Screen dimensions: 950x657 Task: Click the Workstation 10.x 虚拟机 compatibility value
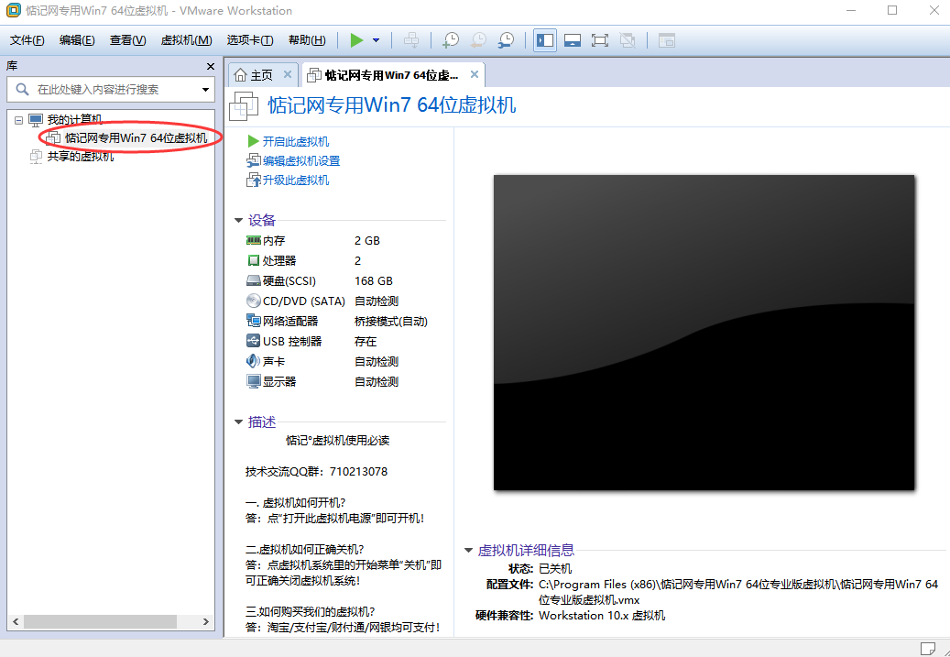coord(602,616)
